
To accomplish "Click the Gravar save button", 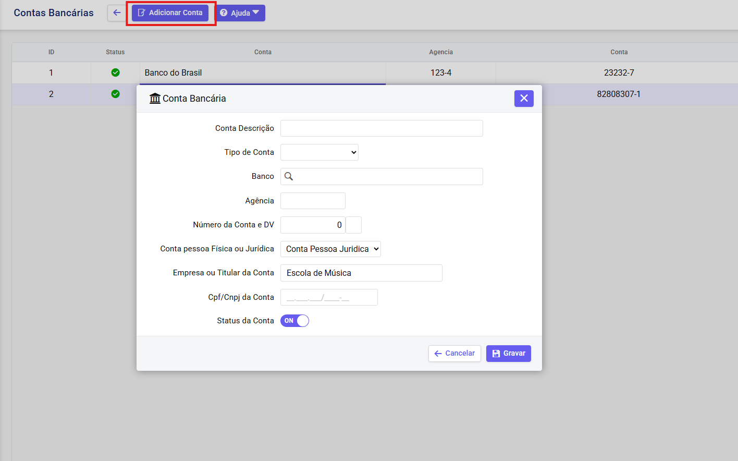I will (508, 353).
